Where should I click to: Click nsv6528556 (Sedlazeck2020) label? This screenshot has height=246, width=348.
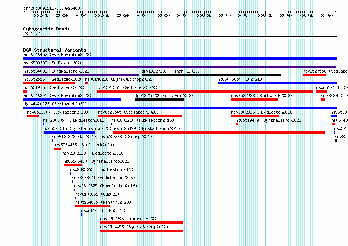click(x=127, y=87)
